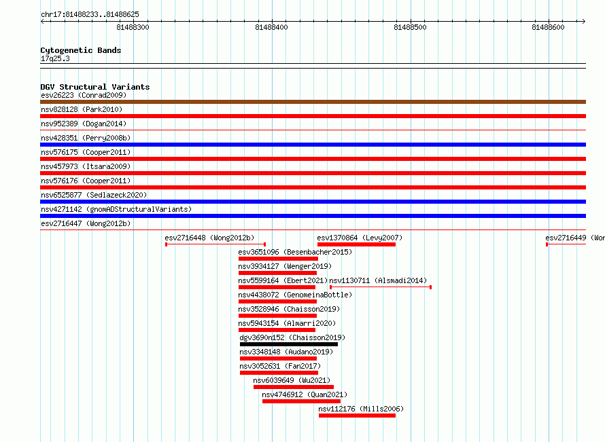Select nsv6039649 (Wu2021) label
Screen dimensions: 605x442
click(292, 380)
